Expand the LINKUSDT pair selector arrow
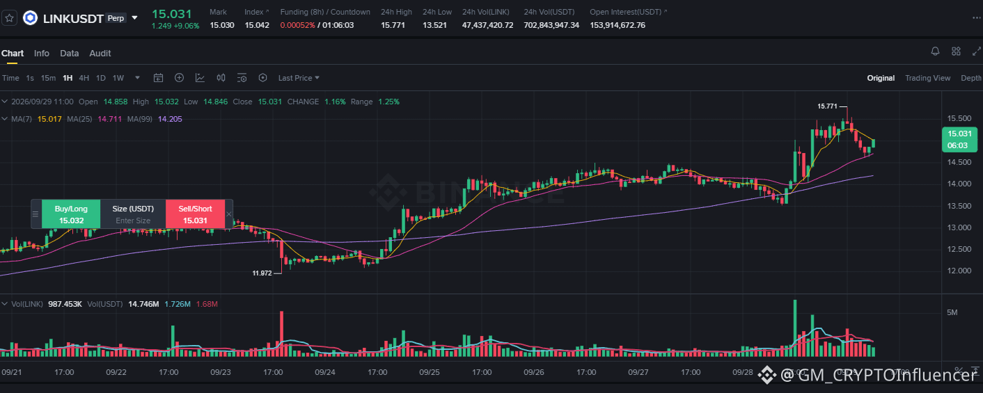 pyautogui.click(x=134, y=18)
